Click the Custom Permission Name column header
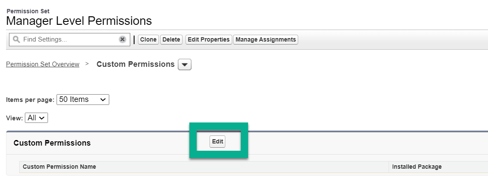488x182 pixels. (59, 167)
